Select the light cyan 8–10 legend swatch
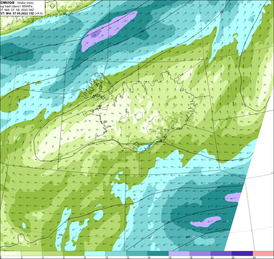The image size is (274, 259). [95, 253]
